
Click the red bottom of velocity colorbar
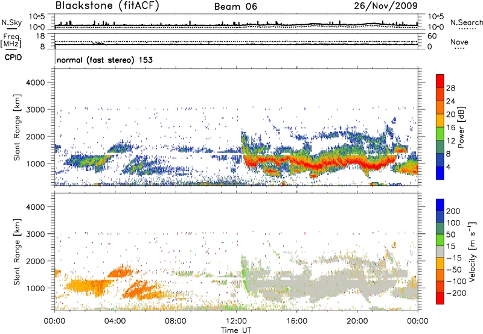tap(440, 298)
